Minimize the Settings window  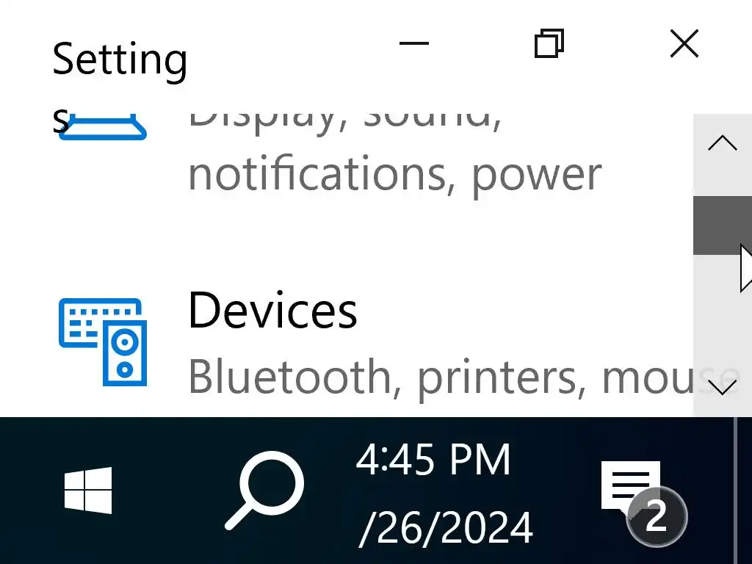click(x=414, y=43)
